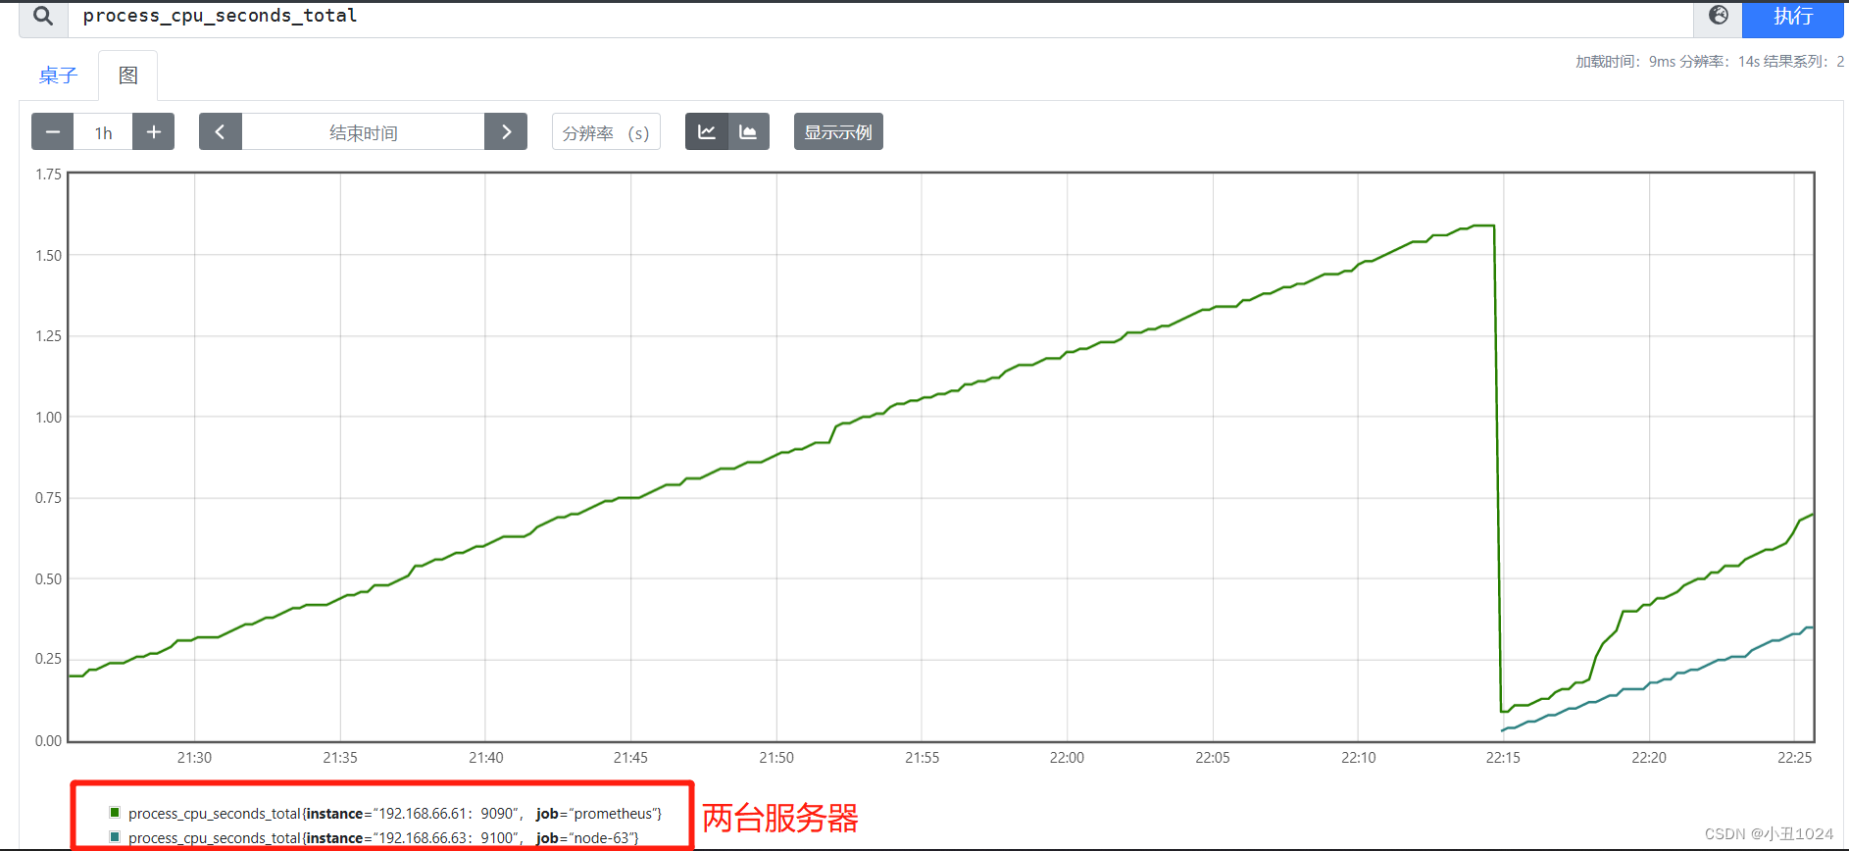Decrease time range with minus button

point(53,131)
